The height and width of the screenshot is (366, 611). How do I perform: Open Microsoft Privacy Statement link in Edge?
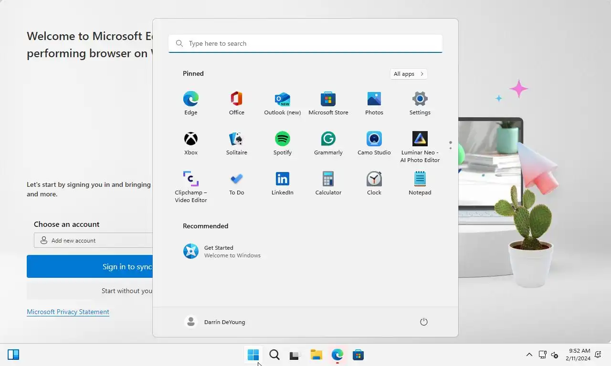68,312
